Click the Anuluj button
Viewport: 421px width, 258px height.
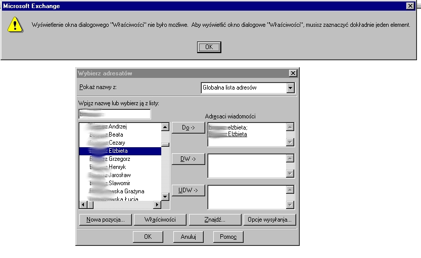188,237
